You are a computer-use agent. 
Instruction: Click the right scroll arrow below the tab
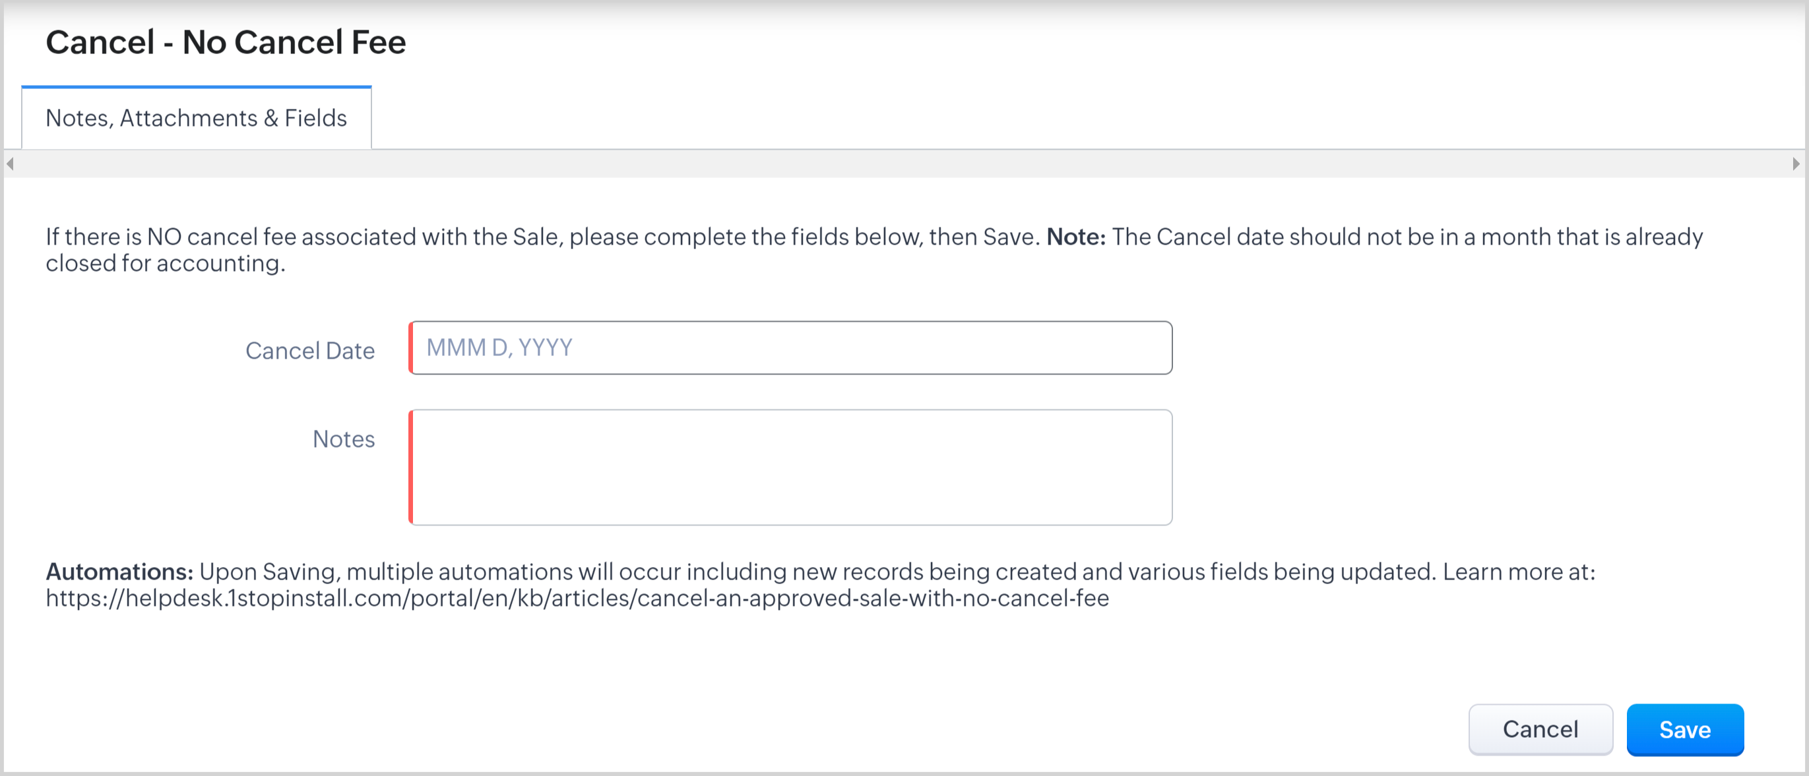pyautogui.click(x=1796, y=164)
